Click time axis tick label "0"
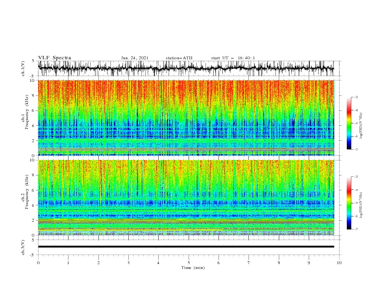Viewport: 382px width, 295px height. [x=38, y=263]
